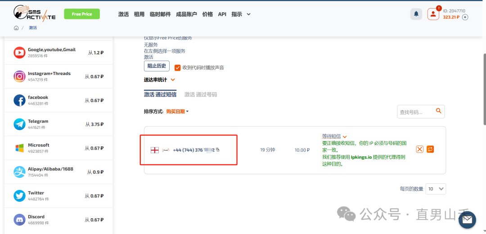Click the plus icon to add balance
This screenshot has height=234, width=486.
coord(465,17)
